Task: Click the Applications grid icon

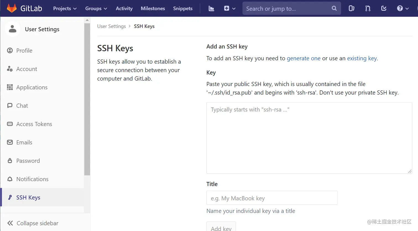Action: pos(10,87)
